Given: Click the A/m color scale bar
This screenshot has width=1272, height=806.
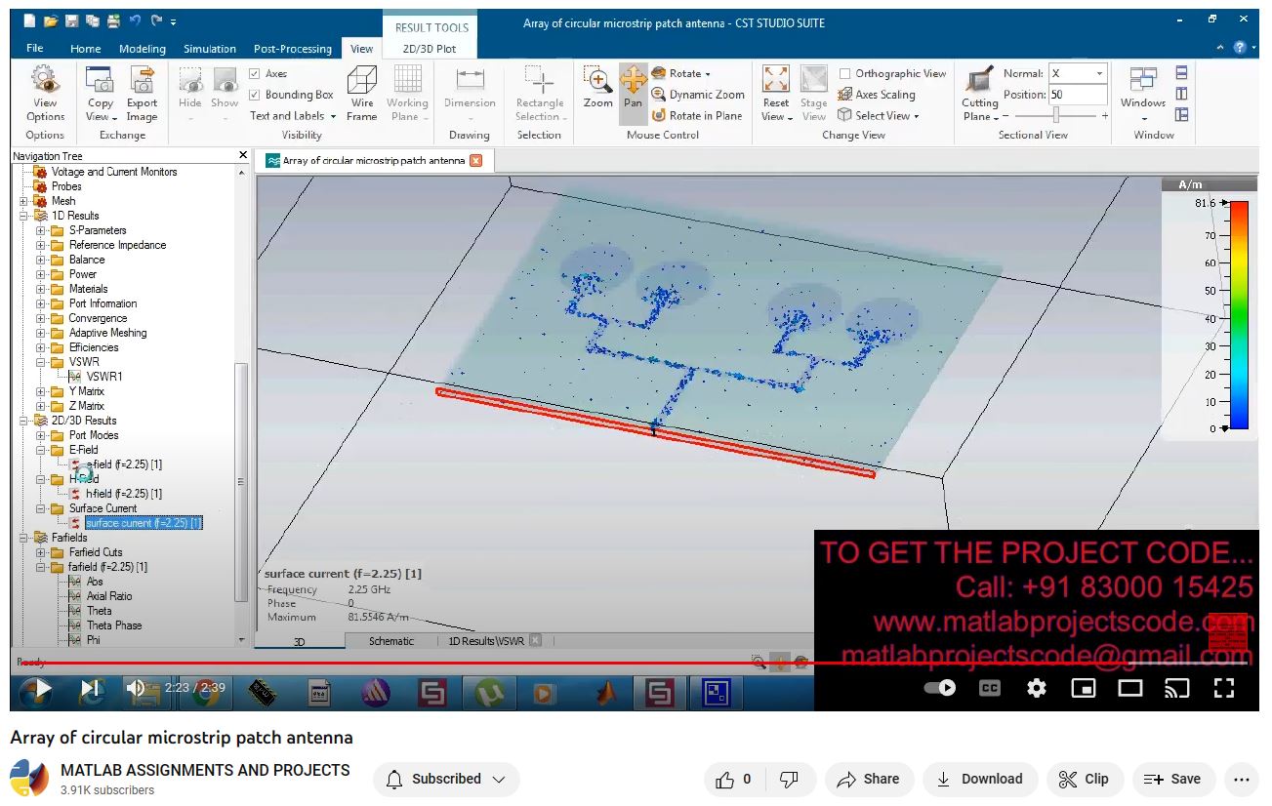Looking at the screenshot, I should (1239, 315).
